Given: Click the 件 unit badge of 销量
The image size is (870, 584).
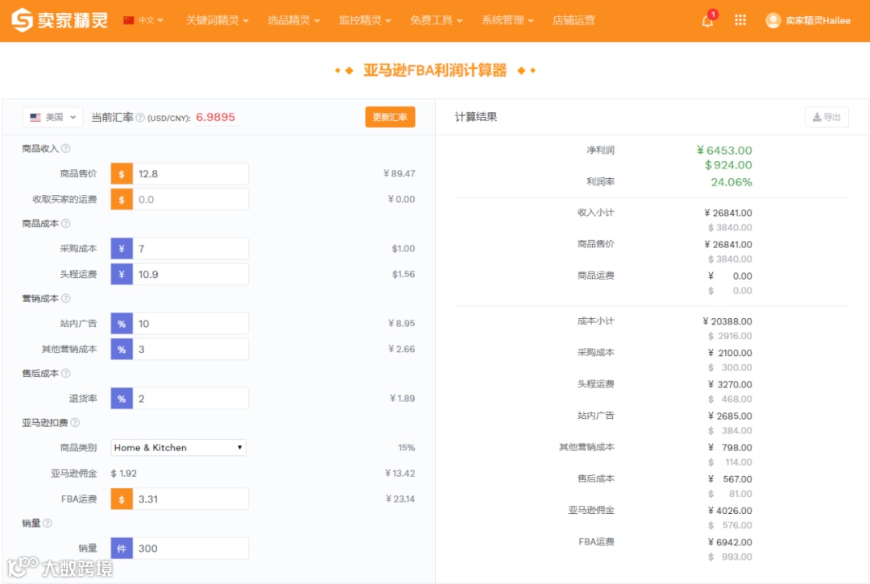Looking at the screenshot, I should pyautogui.click(x=122, y=548).
